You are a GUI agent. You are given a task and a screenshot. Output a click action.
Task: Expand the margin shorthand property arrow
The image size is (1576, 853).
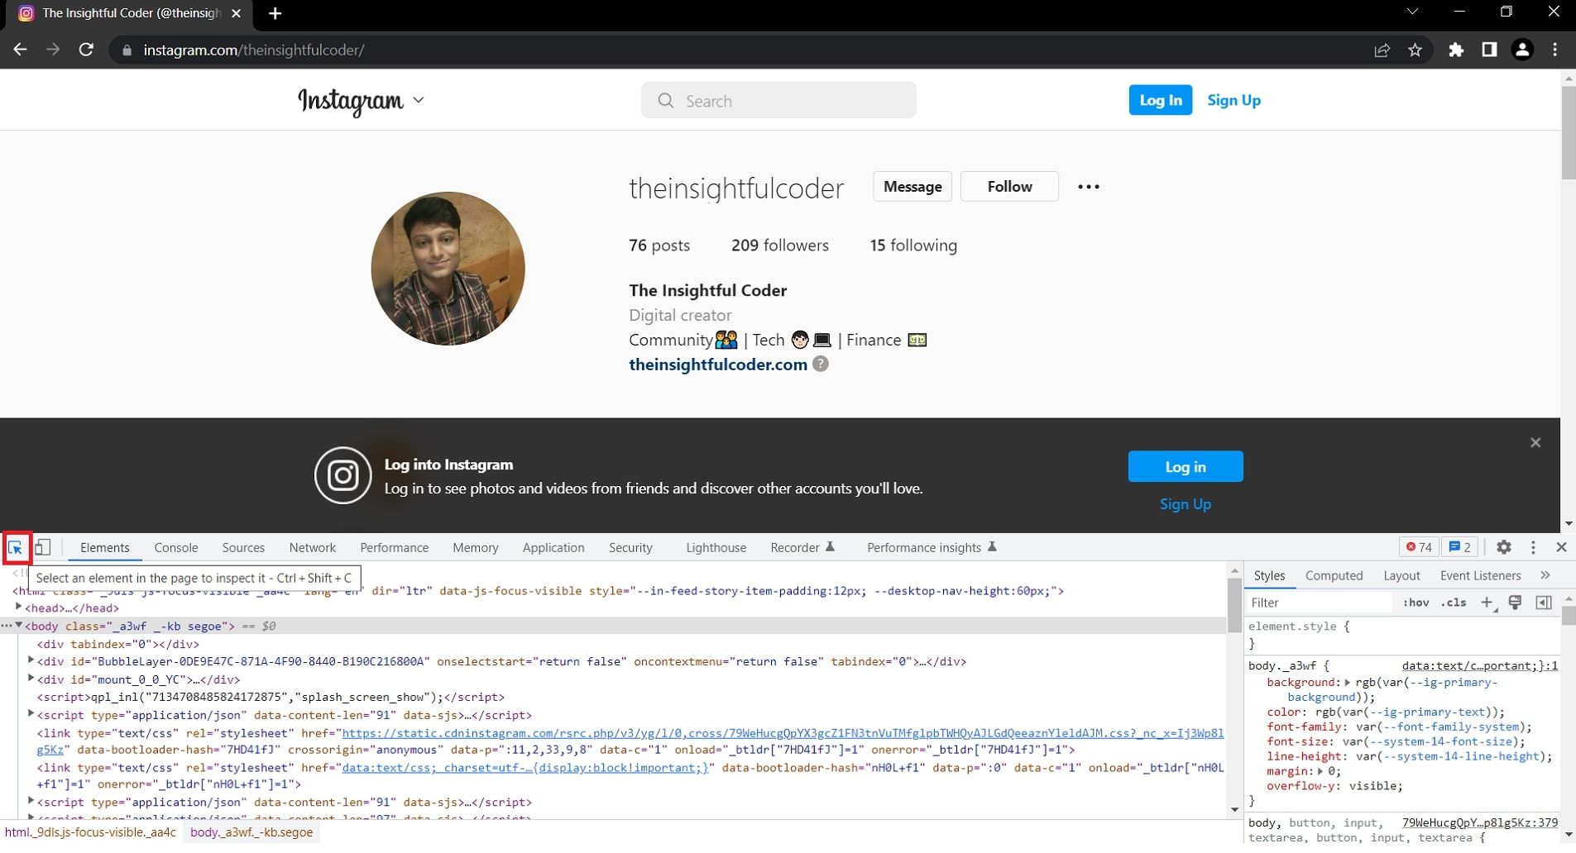click(x=1320, y=771)
